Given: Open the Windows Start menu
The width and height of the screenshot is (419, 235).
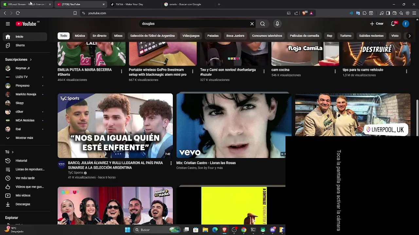Looking at the screenshot, I should pos(127,230).
